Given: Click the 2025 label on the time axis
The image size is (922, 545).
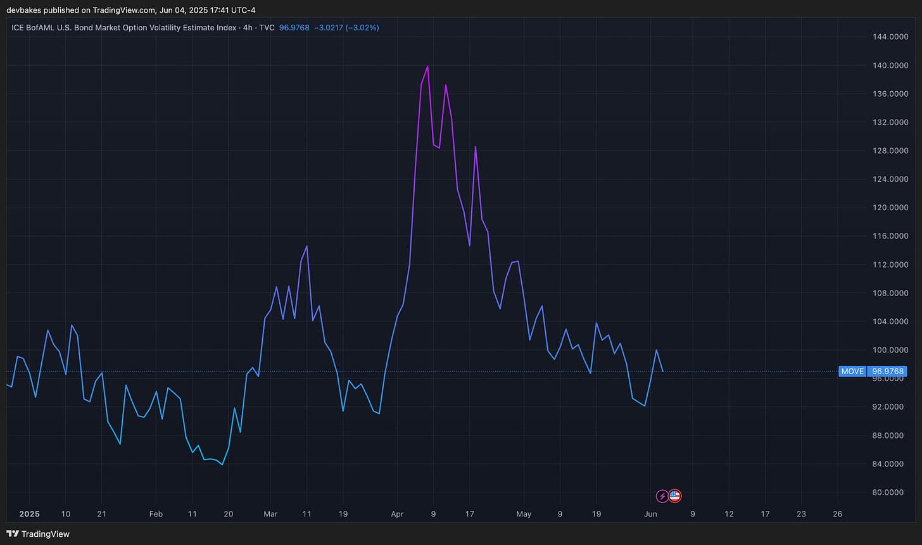Looking at the screenshot, I should point(28,514).
